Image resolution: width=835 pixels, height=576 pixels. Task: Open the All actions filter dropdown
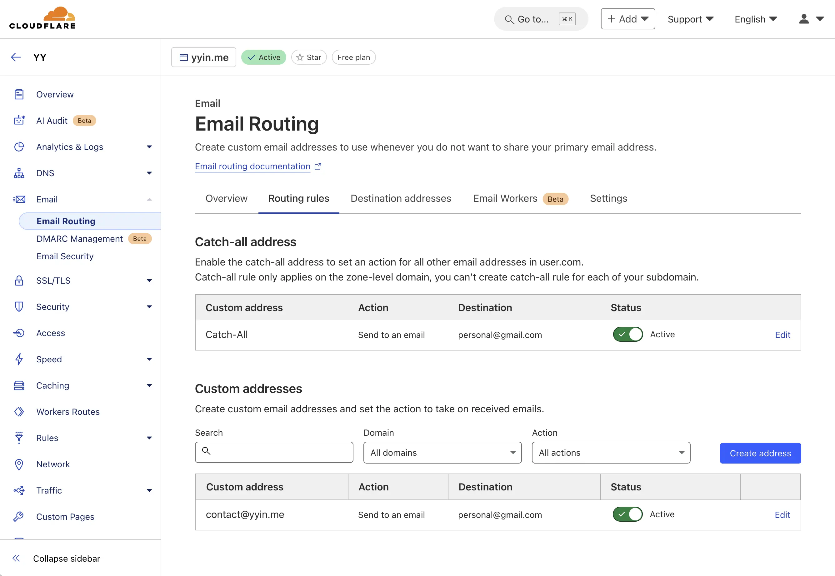(x=611, y=453)
